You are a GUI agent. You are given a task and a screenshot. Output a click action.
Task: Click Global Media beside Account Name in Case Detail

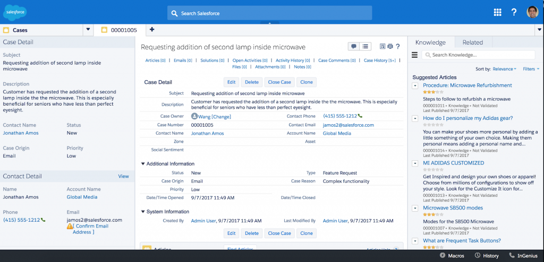(x=337, y=133)
